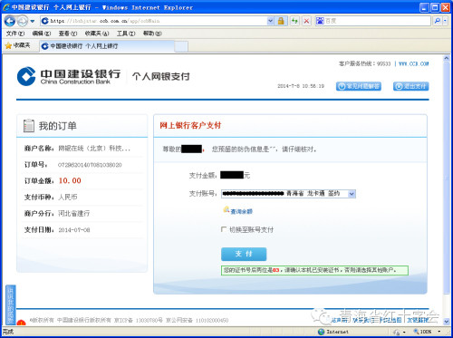Click the red Stop loading icon

click(306, 21)
